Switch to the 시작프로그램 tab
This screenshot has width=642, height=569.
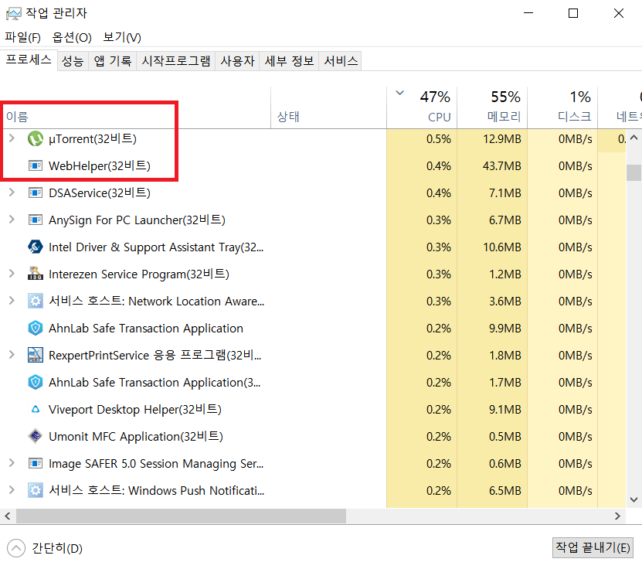click(x=175, y=61)
